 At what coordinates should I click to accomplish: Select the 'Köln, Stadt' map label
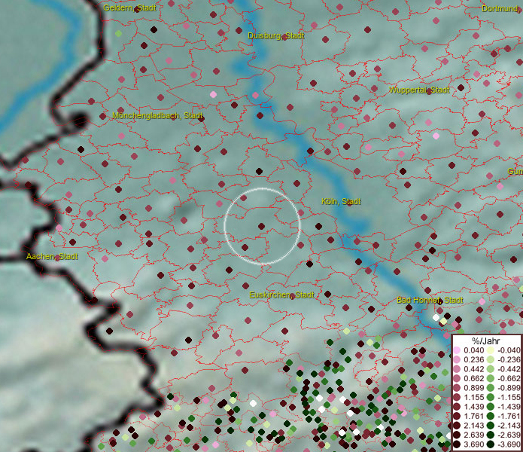coord(341,201)
